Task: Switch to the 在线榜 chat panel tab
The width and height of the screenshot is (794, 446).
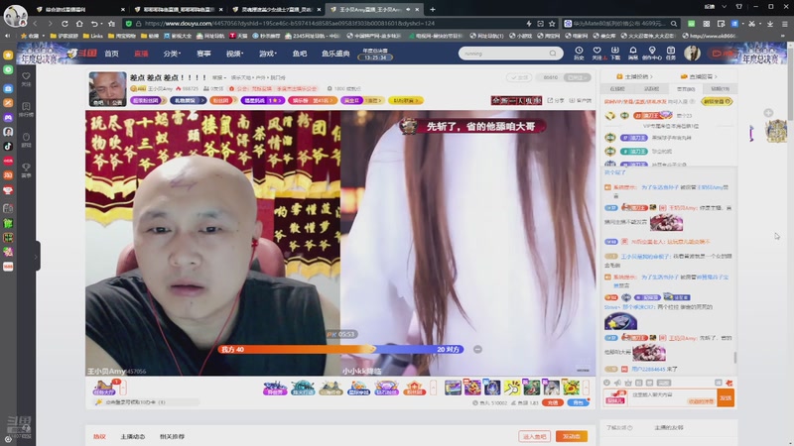Action: [617, 89]
